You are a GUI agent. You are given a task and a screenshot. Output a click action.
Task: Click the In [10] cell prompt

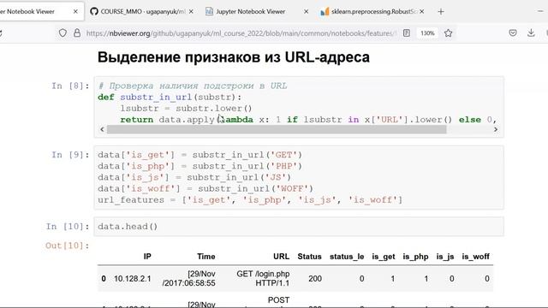pyautogui.click(x=68, y=227)
